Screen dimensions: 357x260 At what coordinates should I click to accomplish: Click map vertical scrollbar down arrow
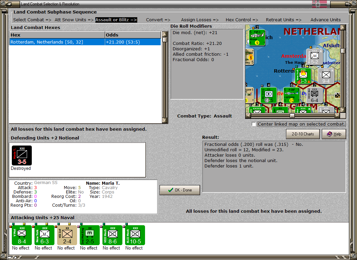click(x=343, y=110)
